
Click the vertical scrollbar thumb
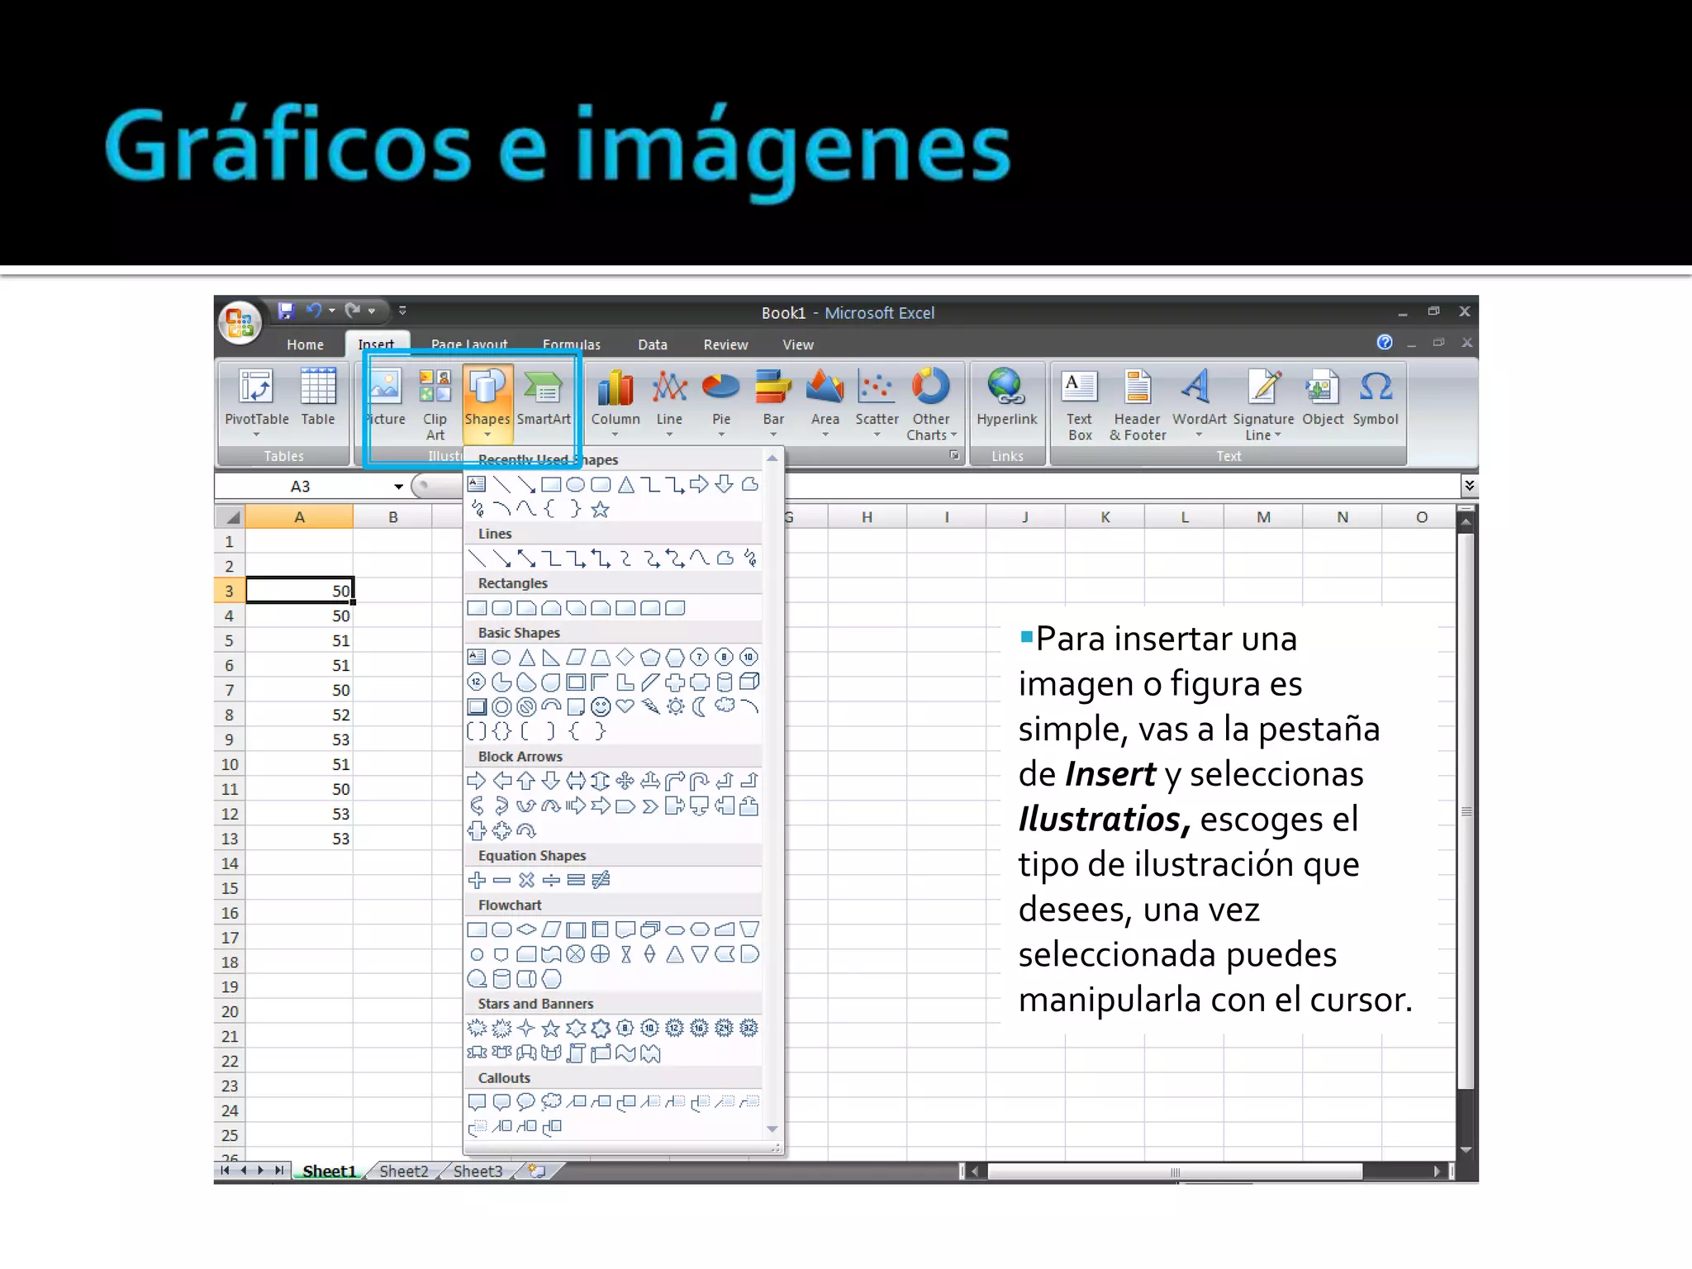[1466, 811]
